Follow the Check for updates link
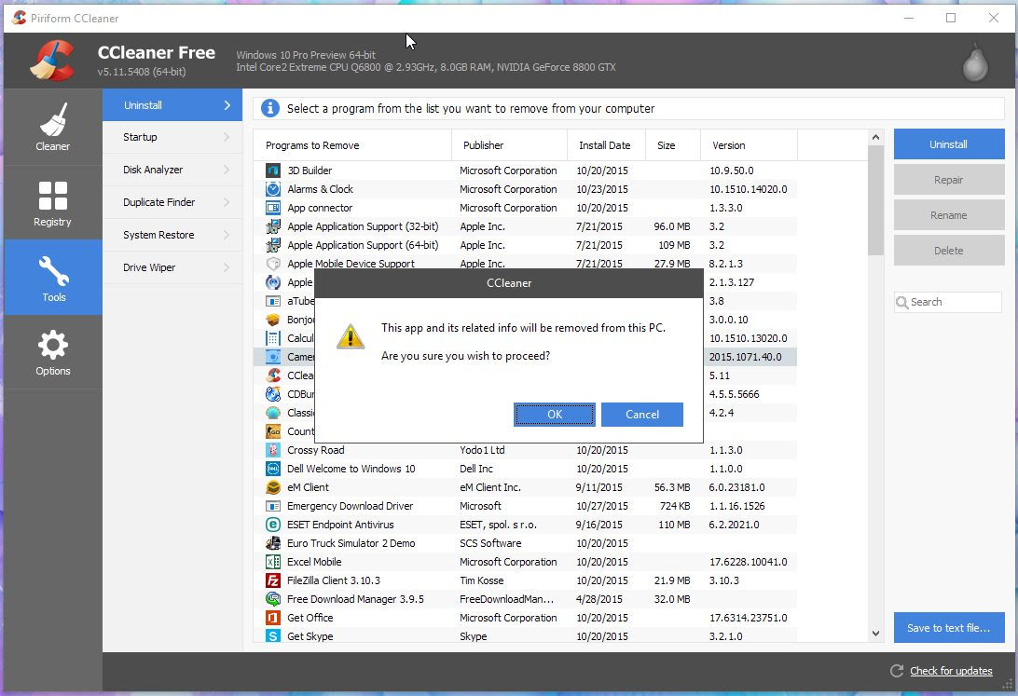The width and height of the screenshot is (1018, 696). [951, 671]
